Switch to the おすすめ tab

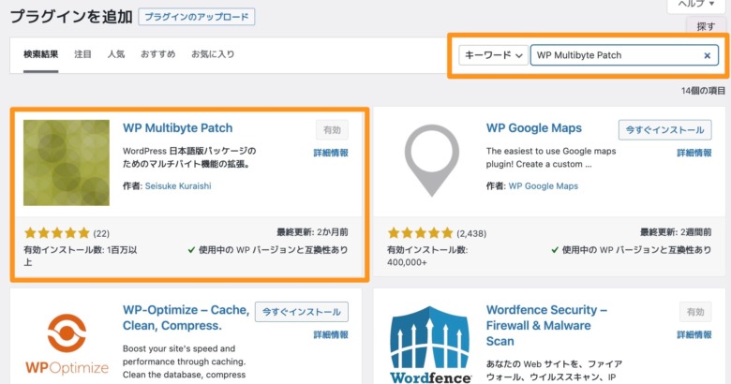[x=158, y=54]
